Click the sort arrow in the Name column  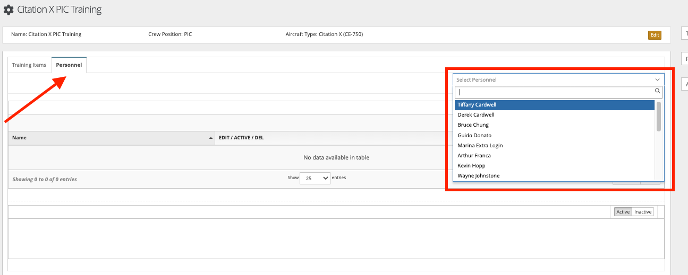coord(211,138)
